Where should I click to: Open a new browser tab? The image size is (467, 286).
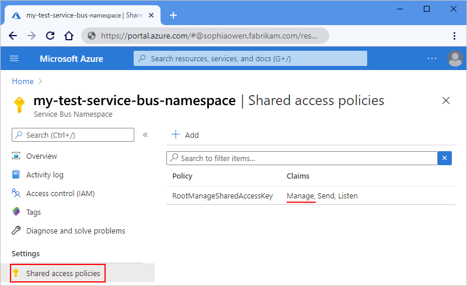coord(173,15)
